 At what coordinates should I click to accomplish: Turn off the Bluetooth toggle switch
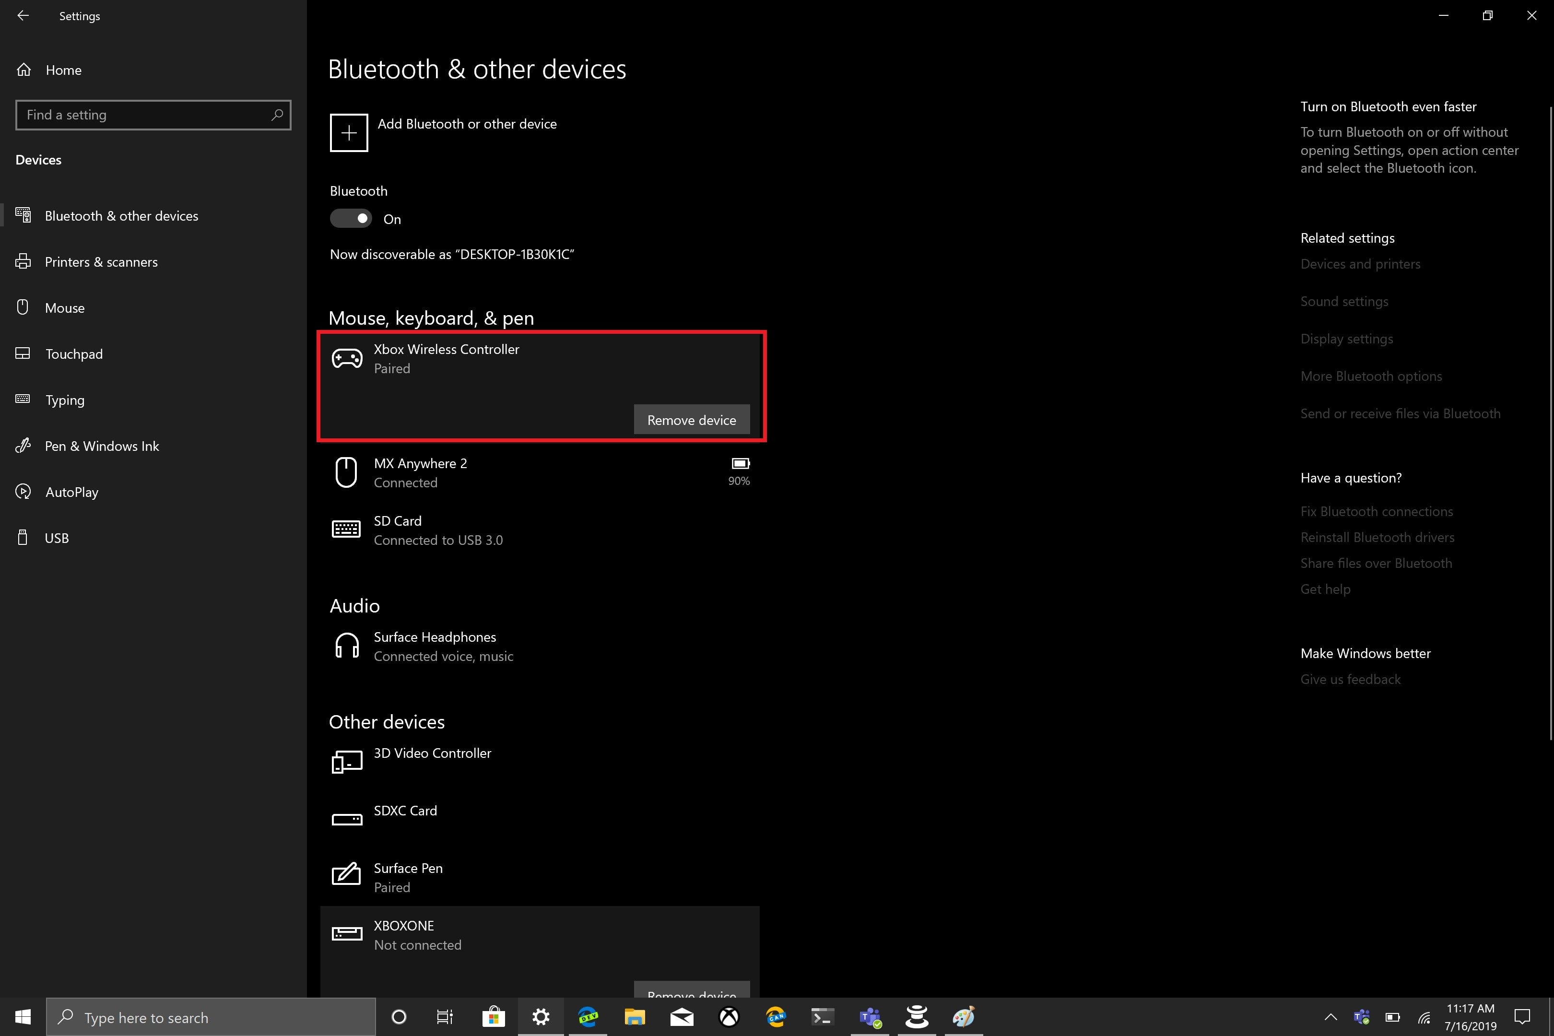click(351, 219)
